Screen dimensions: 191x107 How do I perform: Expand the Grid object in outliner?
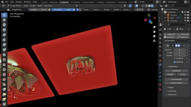point(165,18)
